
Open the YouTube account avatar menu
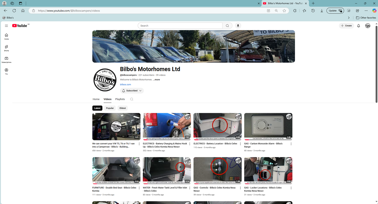click(x=368, y=26)
